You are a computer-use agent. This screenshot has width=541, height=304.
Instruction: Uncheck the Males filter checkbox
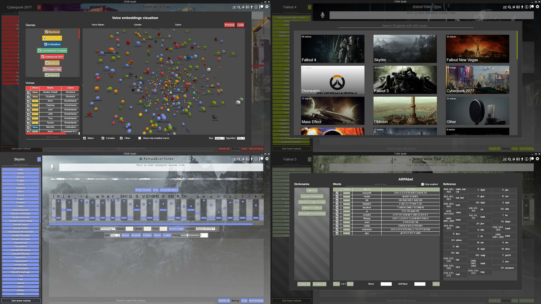tap(85, 138)
